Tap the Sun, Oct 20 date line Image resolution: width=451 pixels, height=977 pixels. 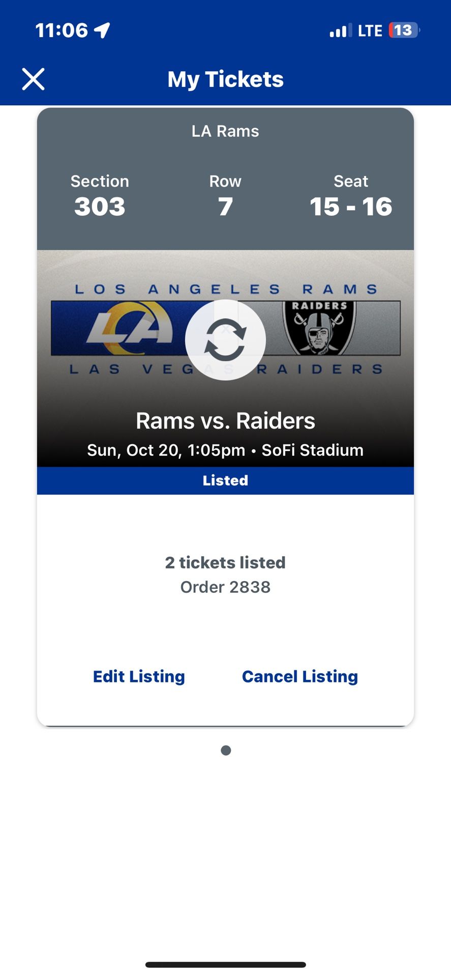tap(225, 450)
